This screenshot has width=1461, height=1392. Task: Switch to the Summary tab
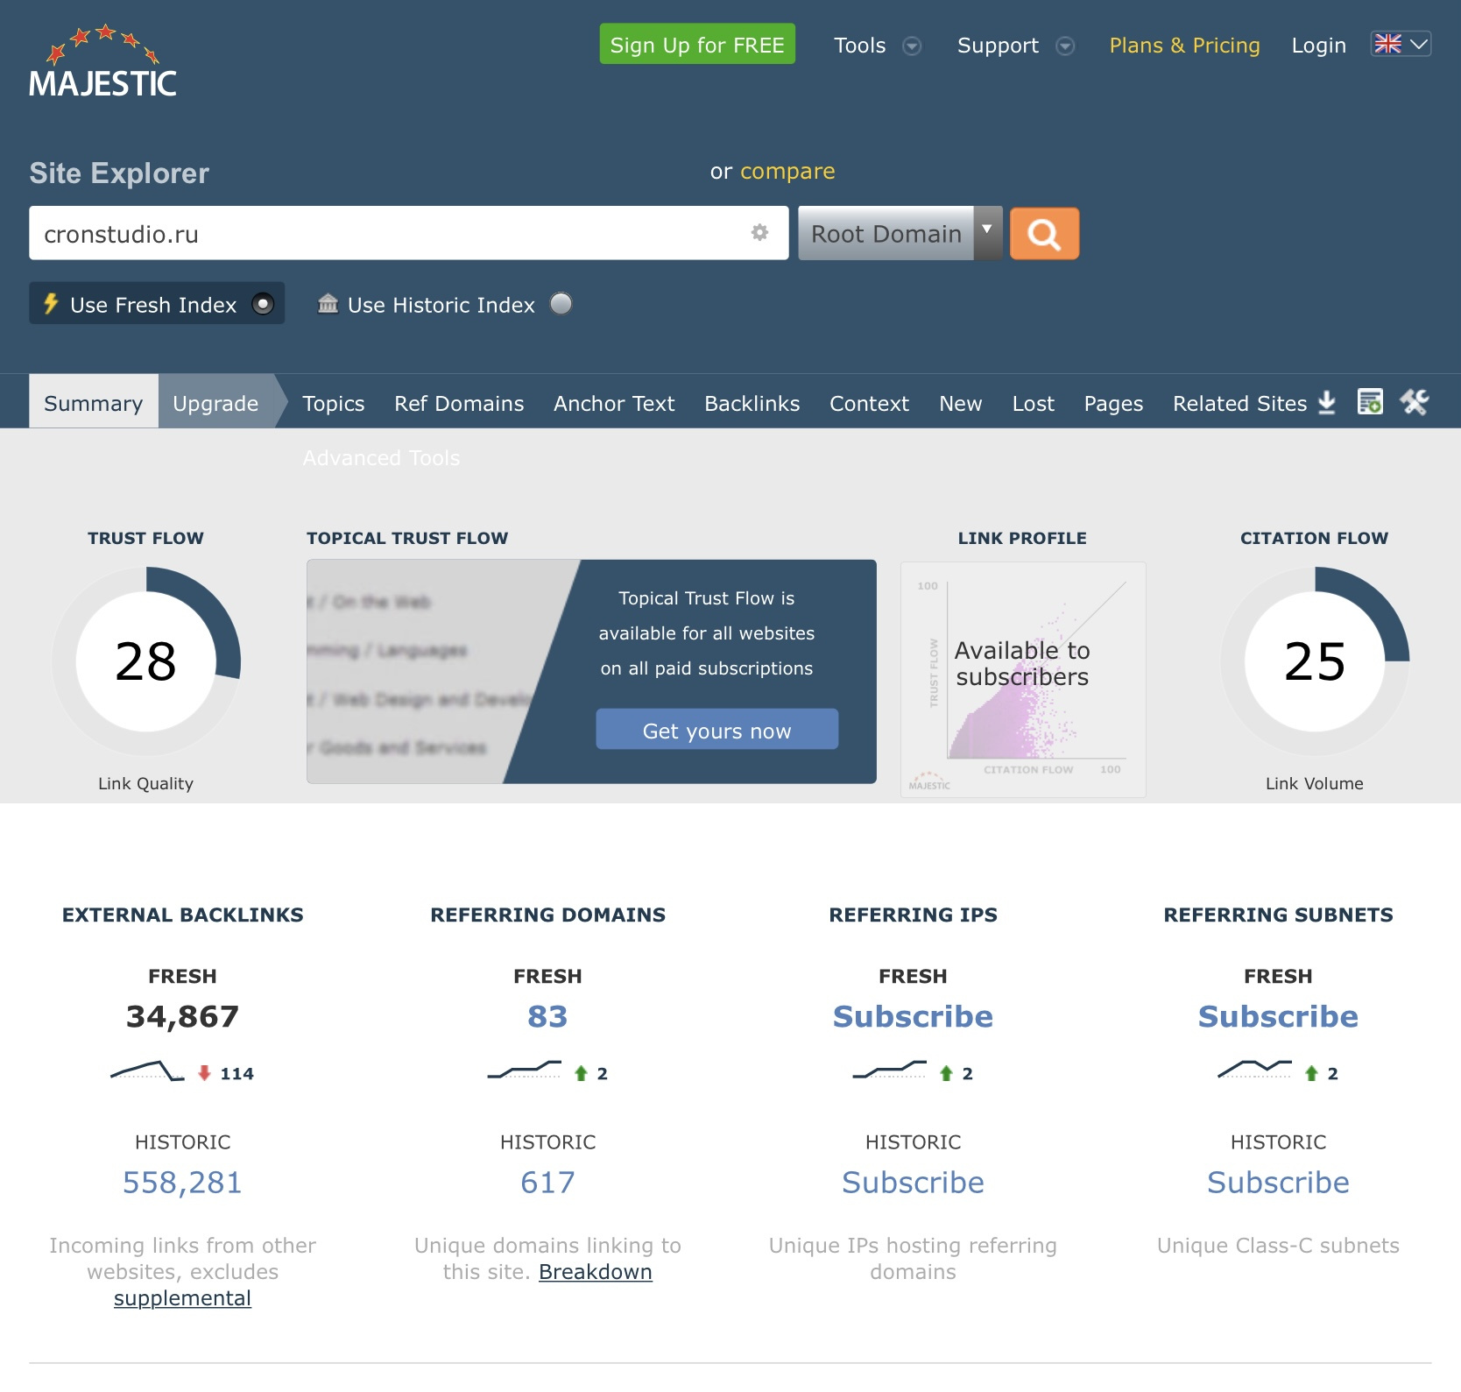tap(93, 402)
